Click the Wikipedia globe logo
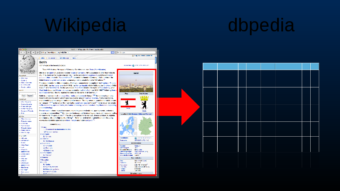 [27, 62]
